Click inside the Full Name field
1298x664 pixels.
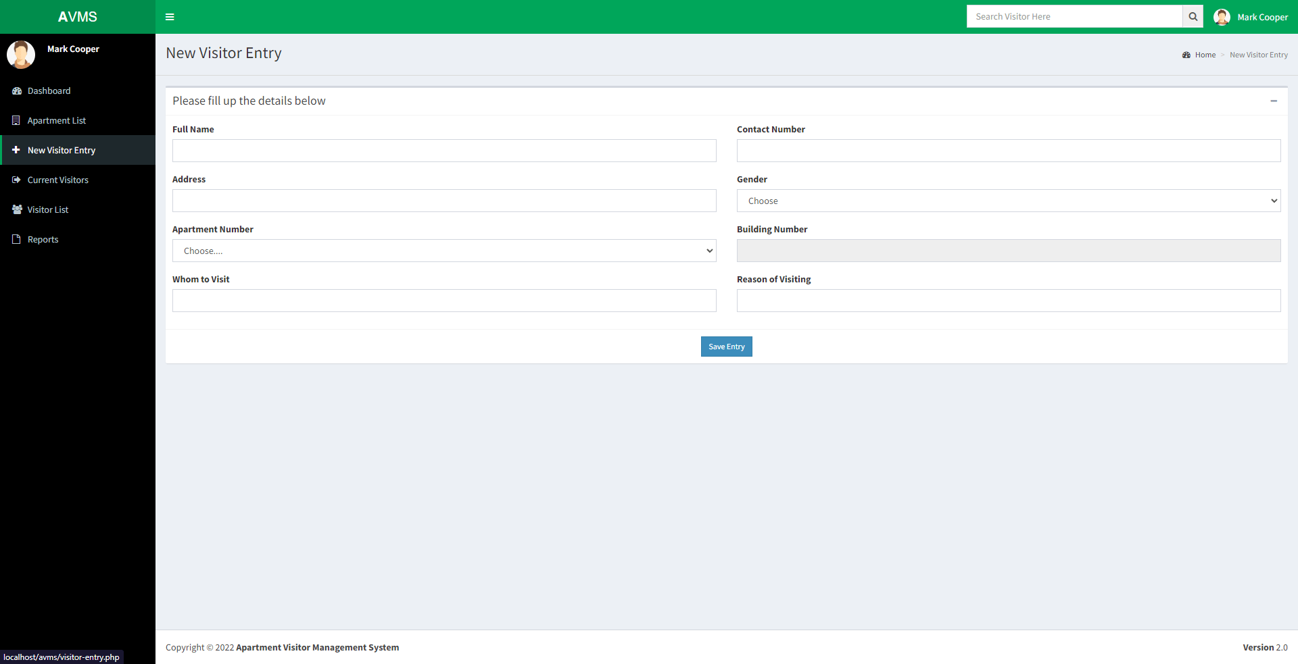point(444,151)
